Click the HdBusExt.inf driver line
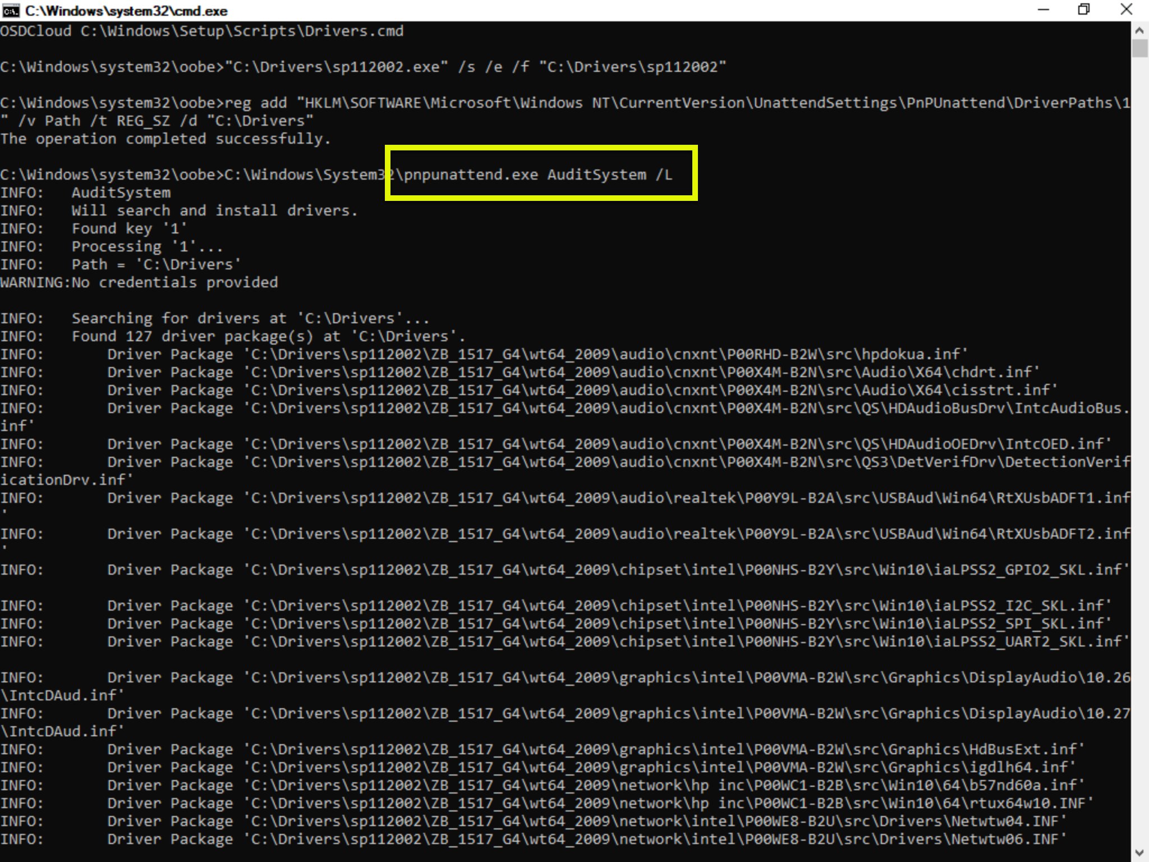1149x862 pixels. point(543,749)
